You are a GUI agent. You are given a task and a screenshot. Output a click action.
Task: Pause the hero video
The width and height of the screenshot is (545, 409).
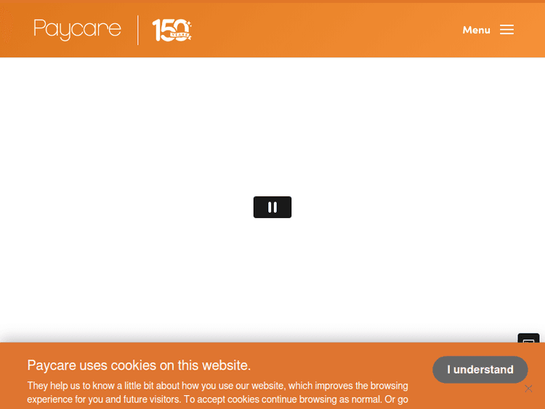[272, 207]
